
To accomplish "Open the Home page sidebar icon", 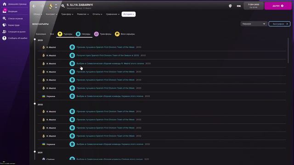I will point(4,4).
